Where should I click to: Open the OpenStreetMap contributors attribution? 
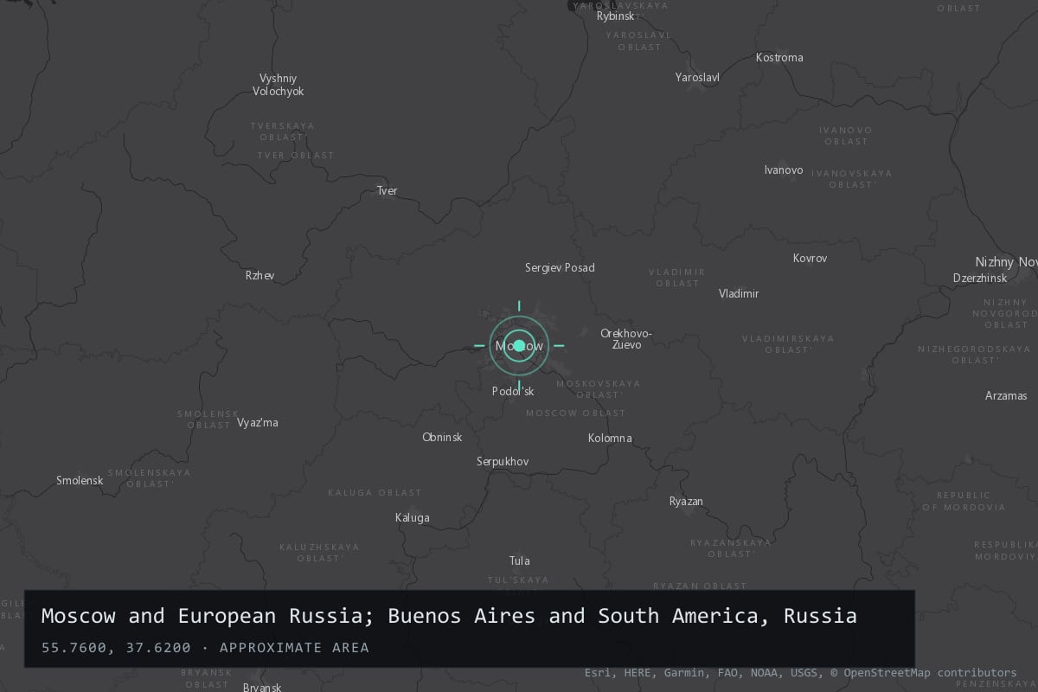(923, 673)
